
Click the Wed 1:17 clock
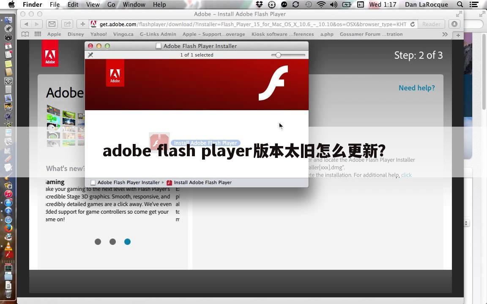[383, 5]
